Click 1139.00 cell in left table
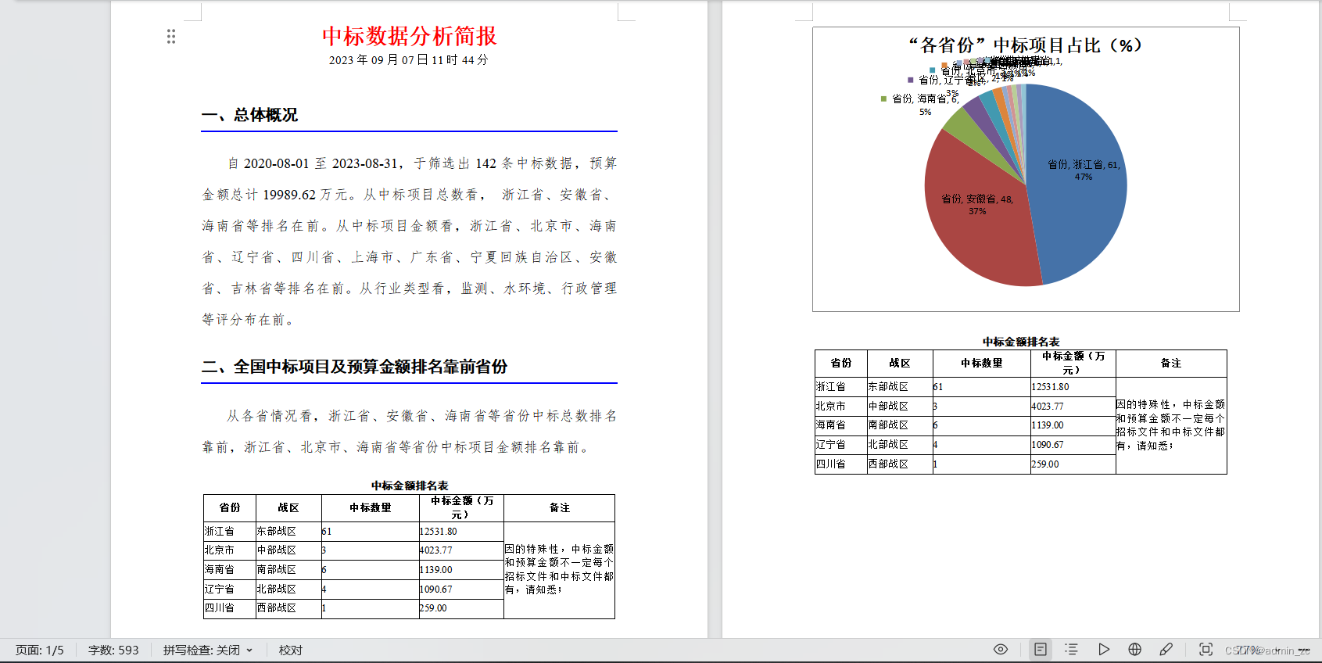The image size is (1322, 663). pyautogui.click(x=461, y=570)
